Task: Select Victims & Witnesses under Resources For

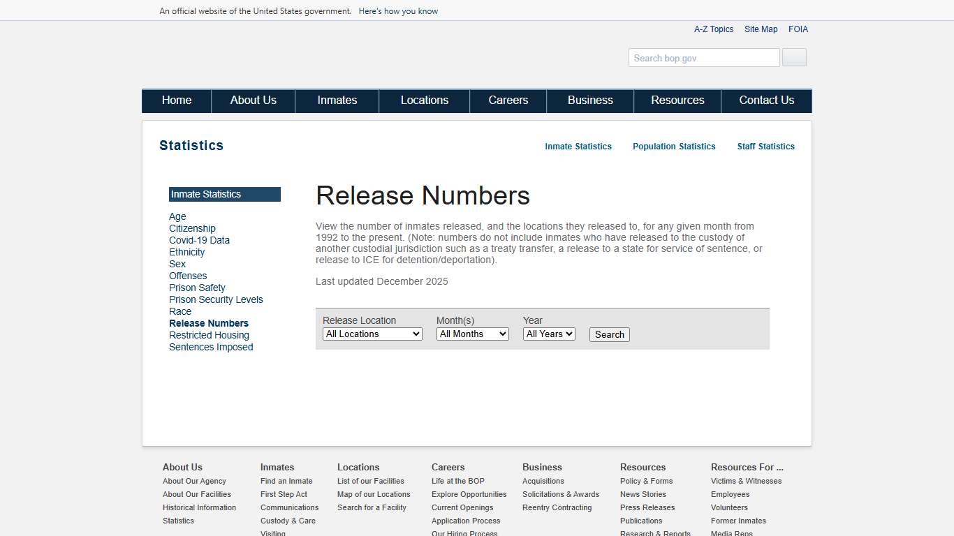Action: pyautogui.click(x=746, y=481)
